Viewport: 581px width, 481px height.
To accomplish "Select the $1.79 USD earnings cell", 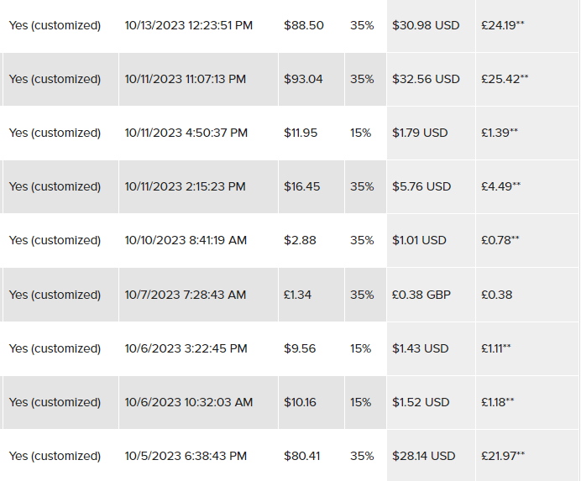I will (420, 133).
